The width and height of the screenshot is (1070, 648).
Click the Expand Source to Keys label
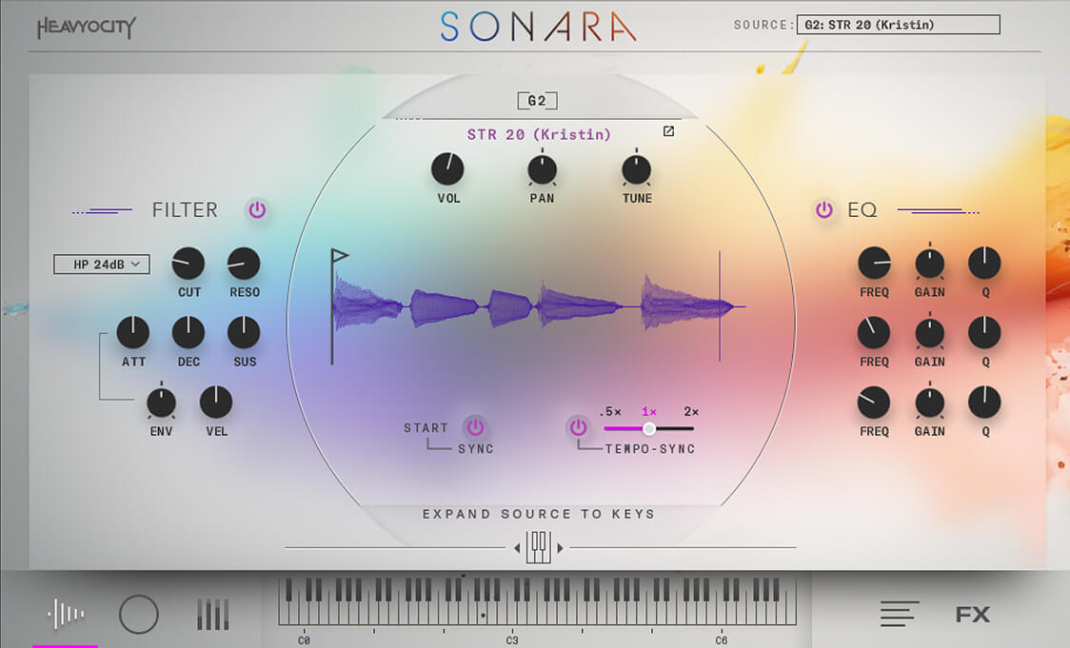(x=539, y=514)
